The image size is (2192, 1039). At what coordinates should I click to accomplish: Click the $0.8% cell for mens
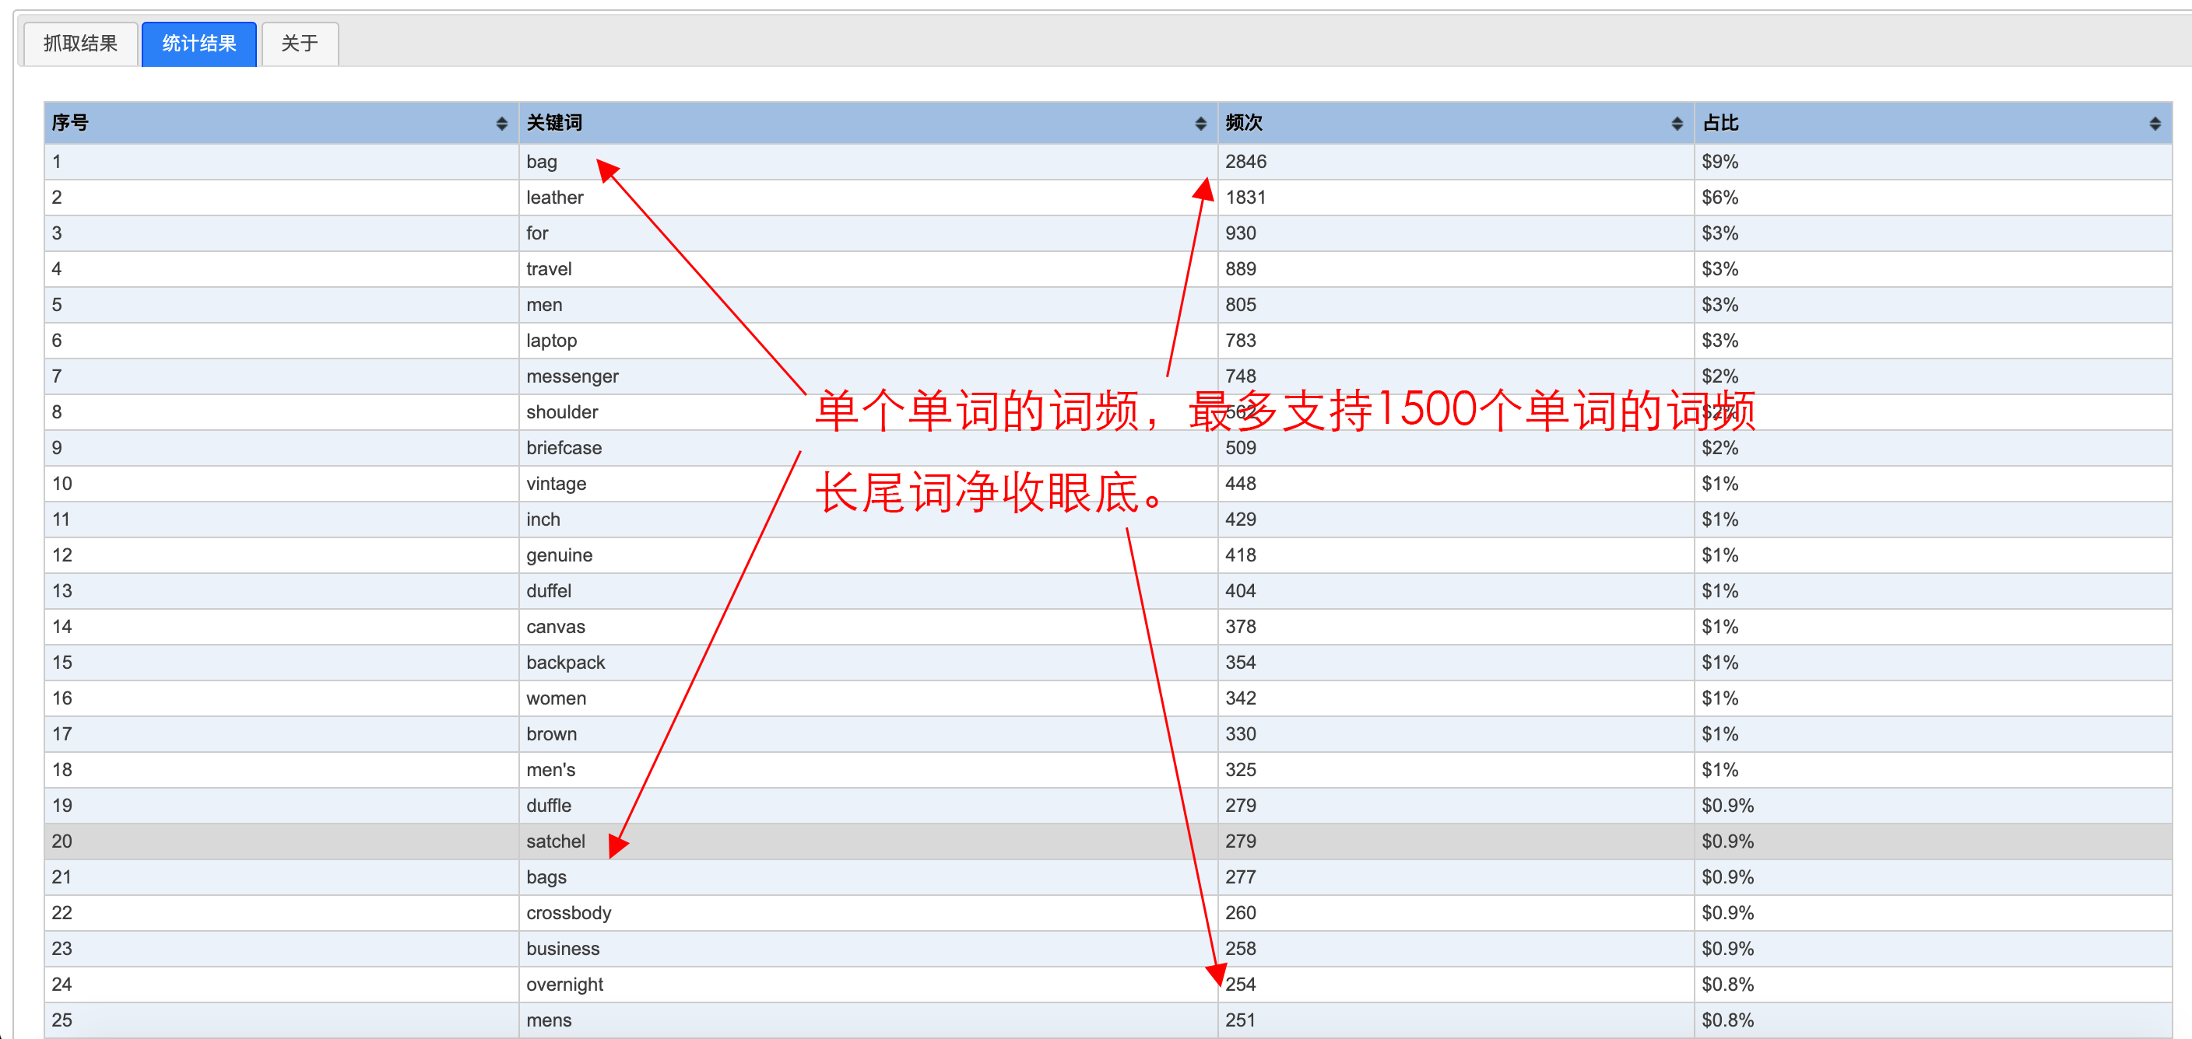1727,1020
